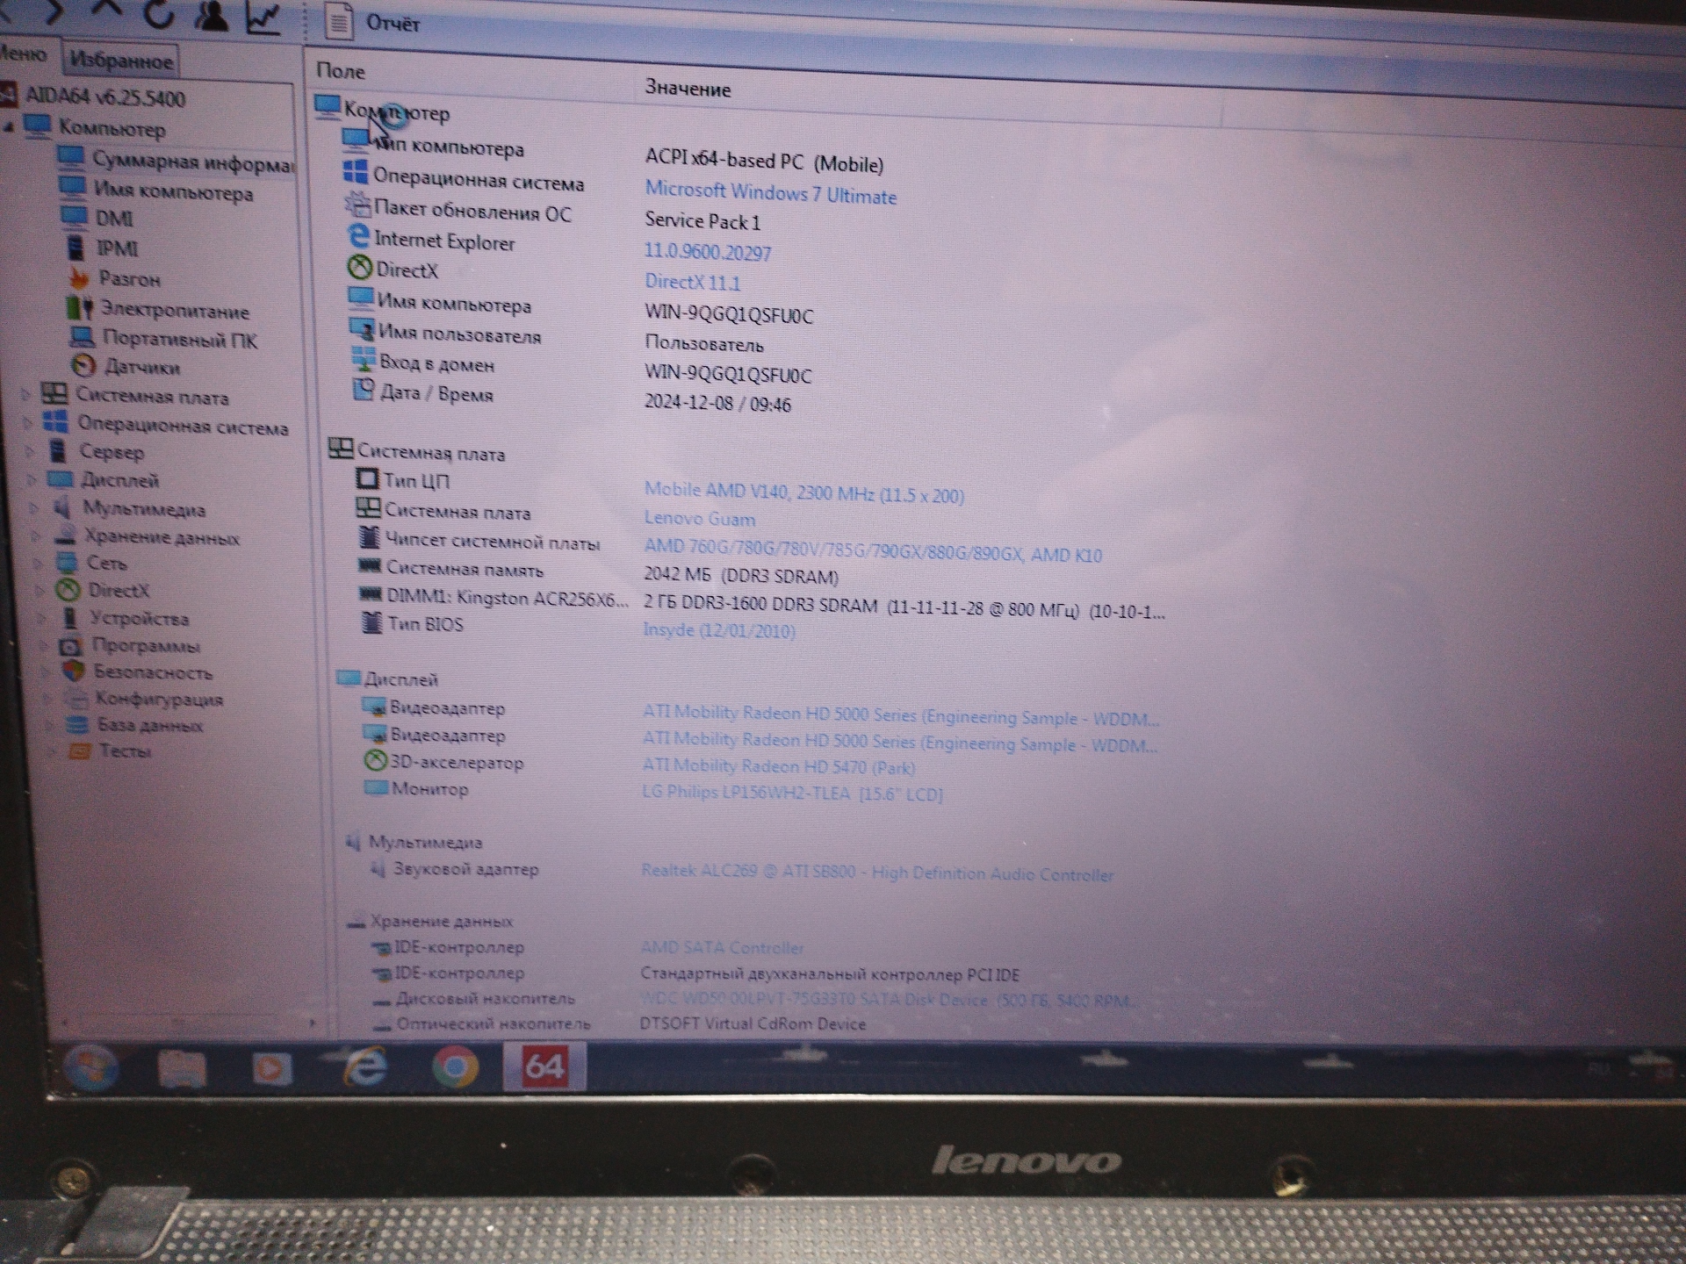Expand the Мультимедиа tree node
The height and width of the screenshot is (1264, 1686).
(34, 508)
